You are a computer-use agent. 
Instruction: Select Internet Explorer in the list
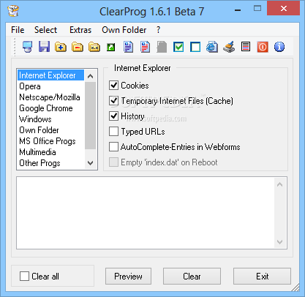pyautogui.click(x=50, y=75)
